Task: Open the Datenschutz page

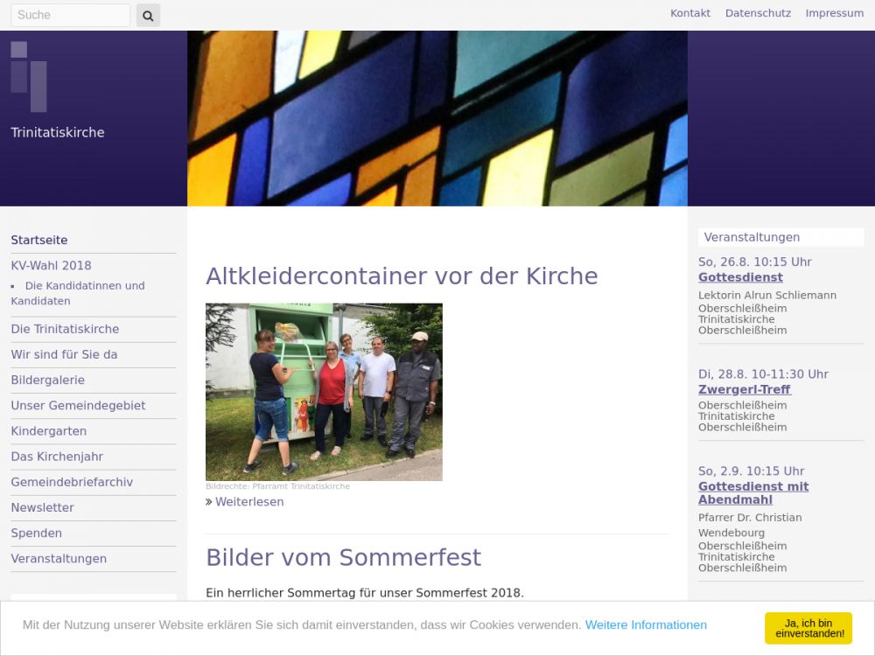Action: 758,13
